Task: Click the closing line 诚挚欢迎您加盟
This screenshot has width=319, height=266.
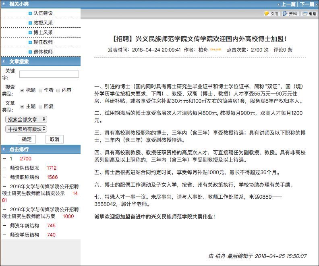Action: click(155, 216)
